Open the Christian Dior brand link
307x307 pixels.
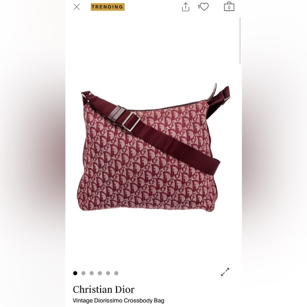click(104, 290)
